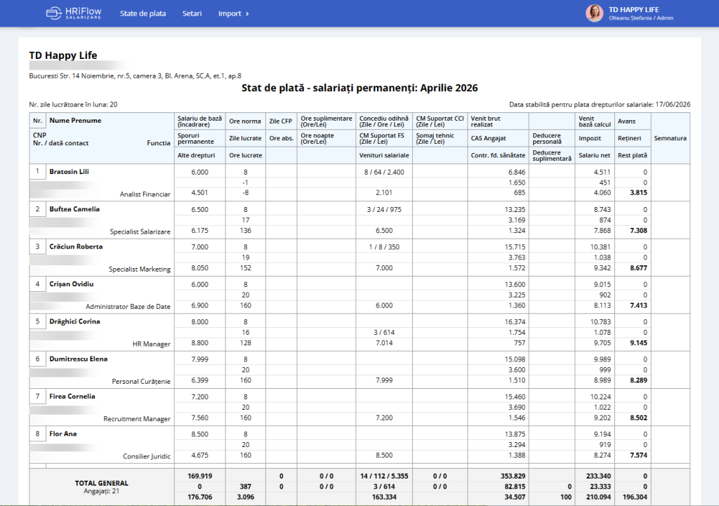Open the user profile avatar
This screenshot has width=719, height=506.
pos(594,13)
